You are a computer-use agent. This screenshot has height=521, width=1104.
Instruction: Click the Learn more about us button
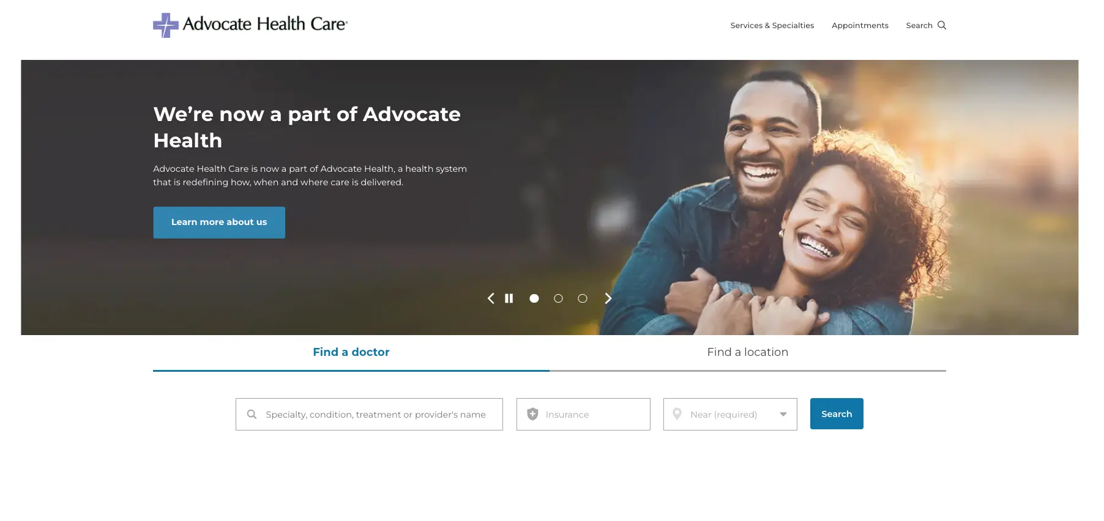pyautogui.click(x=219, y=223)
